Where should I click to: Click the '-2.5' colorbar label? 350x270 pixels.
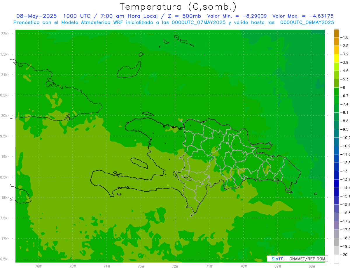coord(345,46)
